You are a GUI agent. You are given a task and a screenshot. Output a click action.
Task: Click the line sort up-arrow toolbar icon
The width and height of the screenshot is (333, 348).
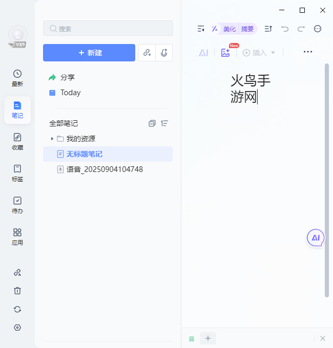268,29
